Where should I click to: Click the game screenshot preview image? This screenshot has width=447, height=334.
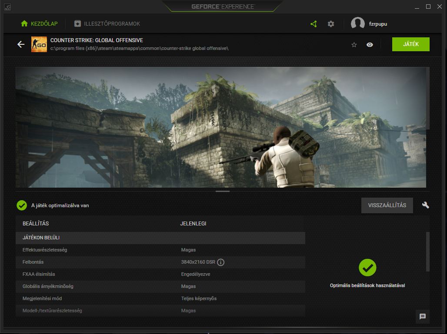tap(220, 127)
